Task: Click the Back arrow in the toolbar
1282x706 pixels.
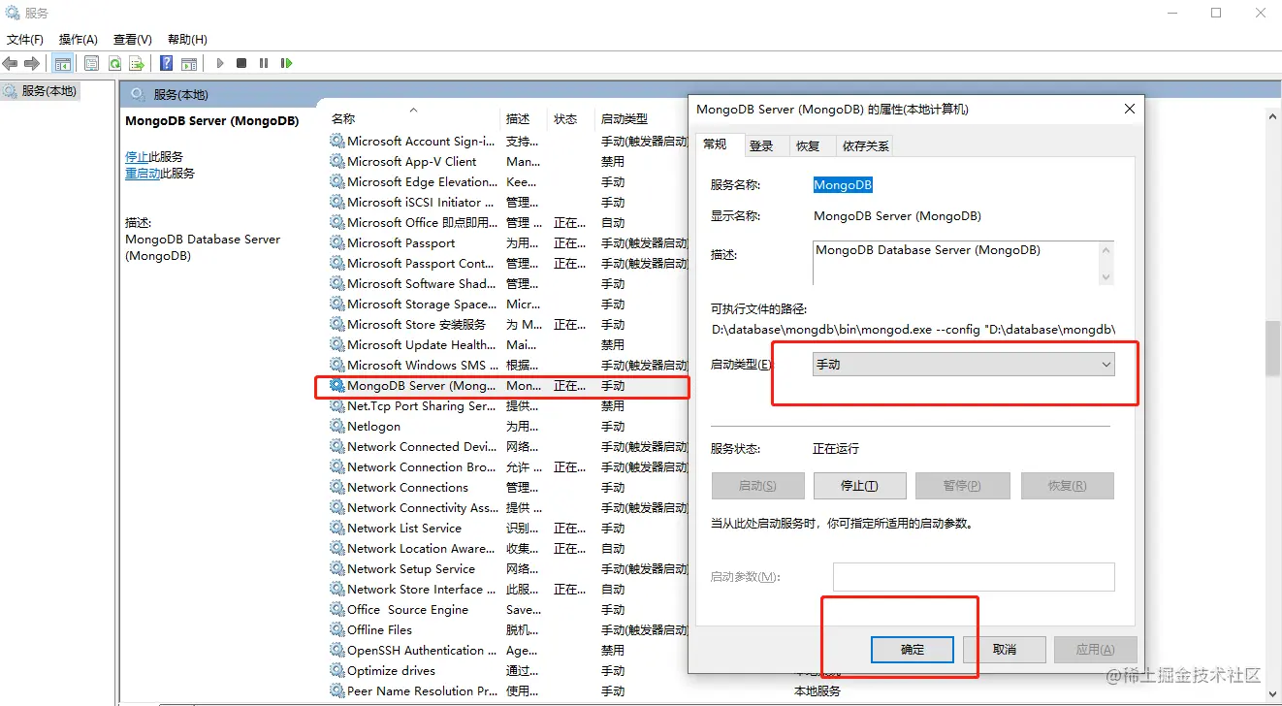Action: [x=10, y=63]
